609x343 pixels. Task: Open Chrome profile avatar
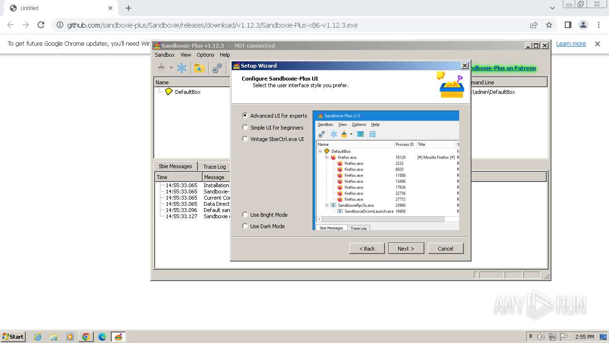pos(583,25)
